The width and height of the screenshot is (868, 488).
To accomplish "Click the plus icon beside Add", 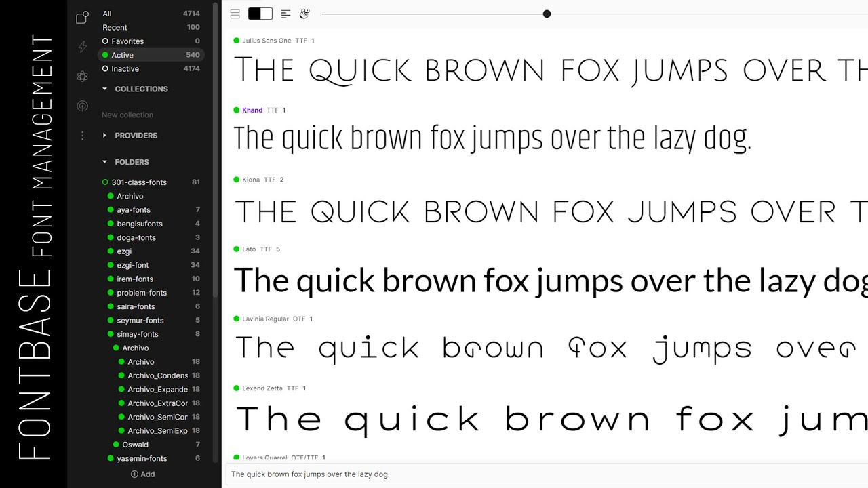I will [x=134, y=474].
